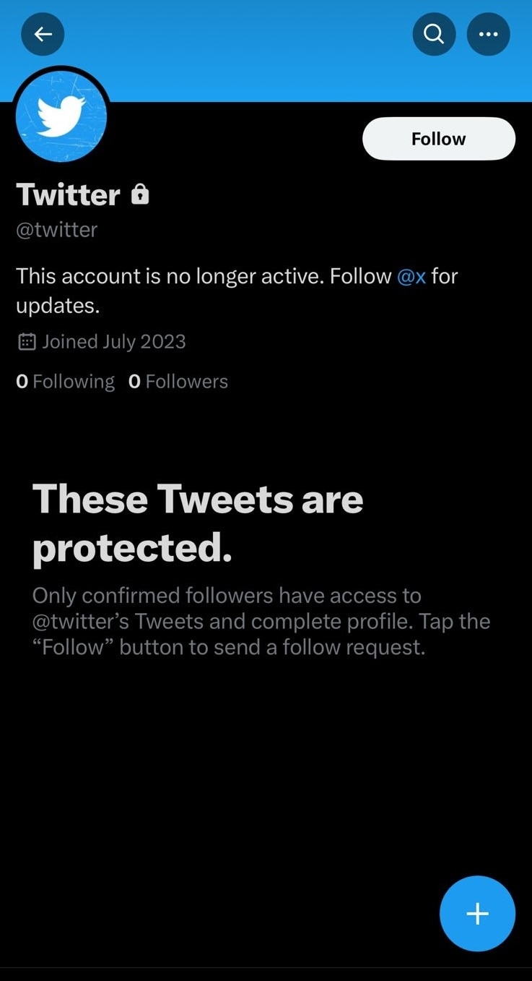Open Twitter's profile picture
The image size is (532, 981).
pos(61,115)
